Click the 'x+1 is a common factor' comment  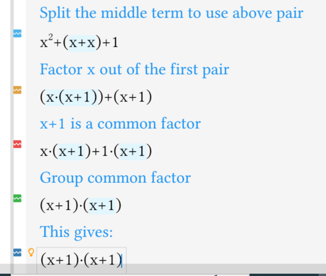pyautogui.click(x=120, y=124)
